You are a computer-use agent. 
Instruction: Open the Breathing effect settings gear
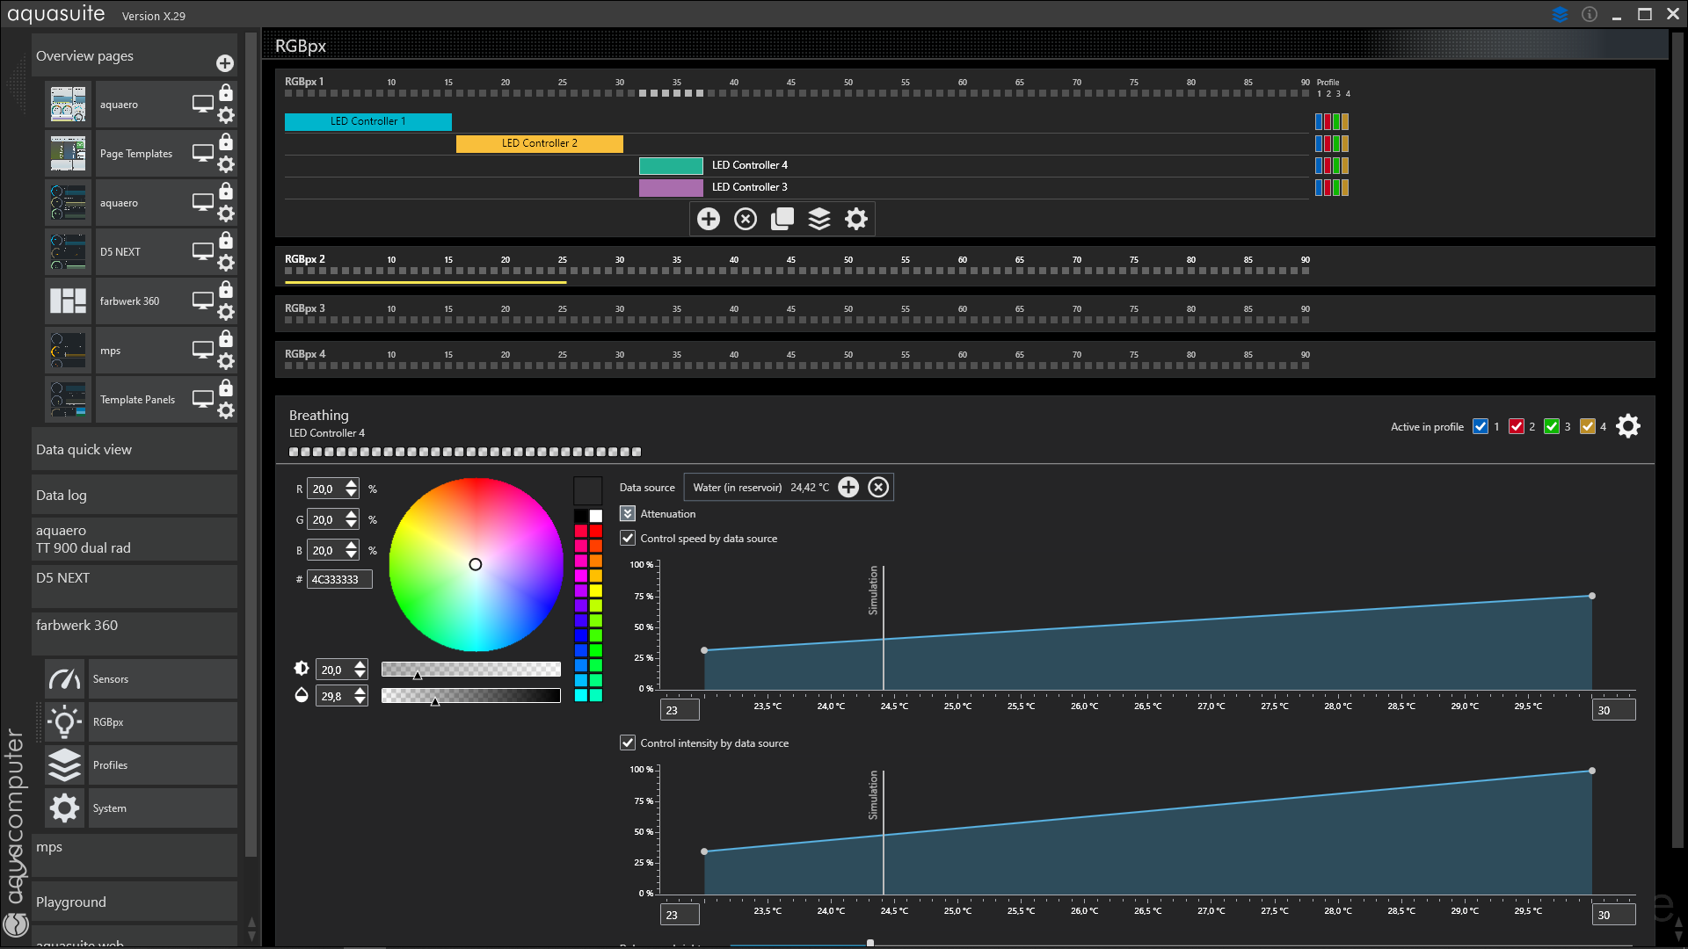click(x=1628, y=426)
